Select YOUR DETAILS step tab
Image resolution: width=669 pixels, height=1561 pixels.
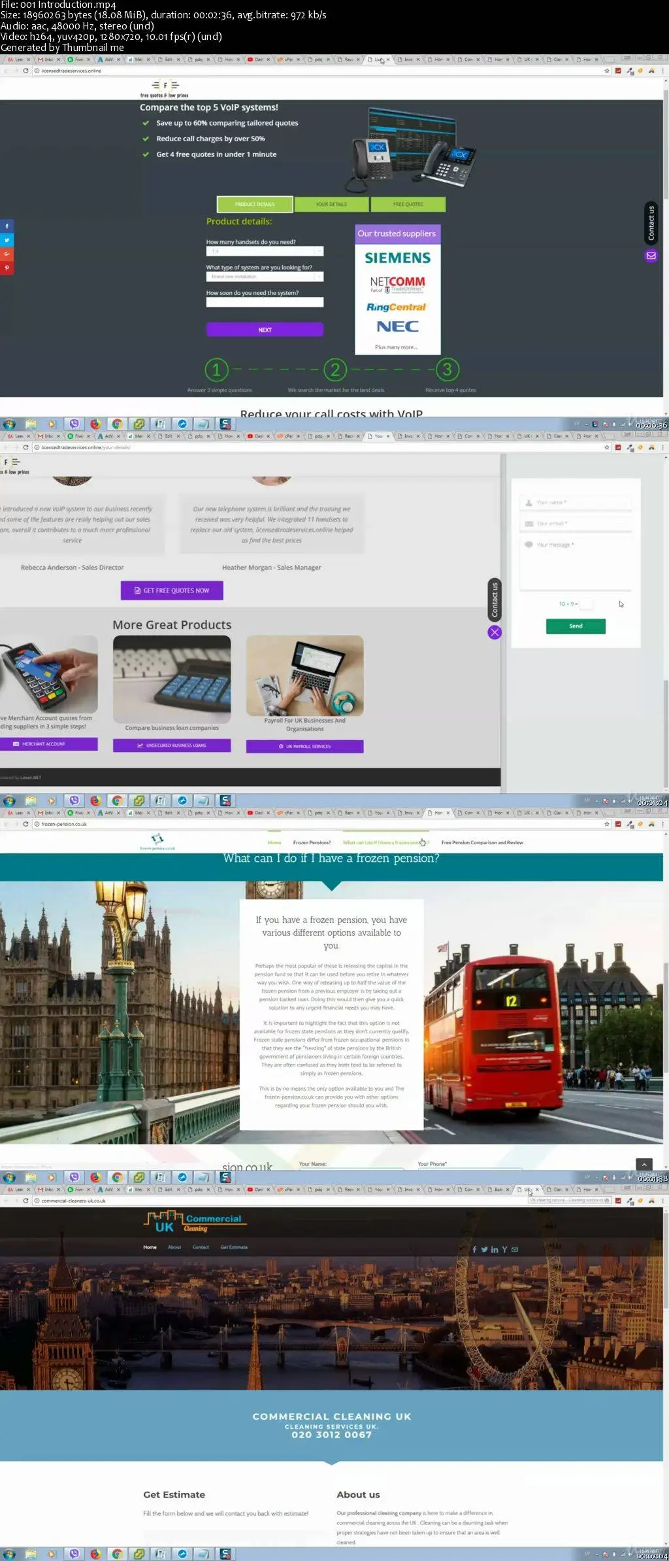[331, 204]
